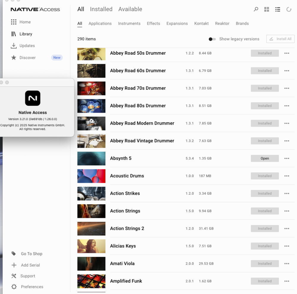Click Amplified Funk thumbnail image
The height and width of the screenshot is (294, 297).
91,281
